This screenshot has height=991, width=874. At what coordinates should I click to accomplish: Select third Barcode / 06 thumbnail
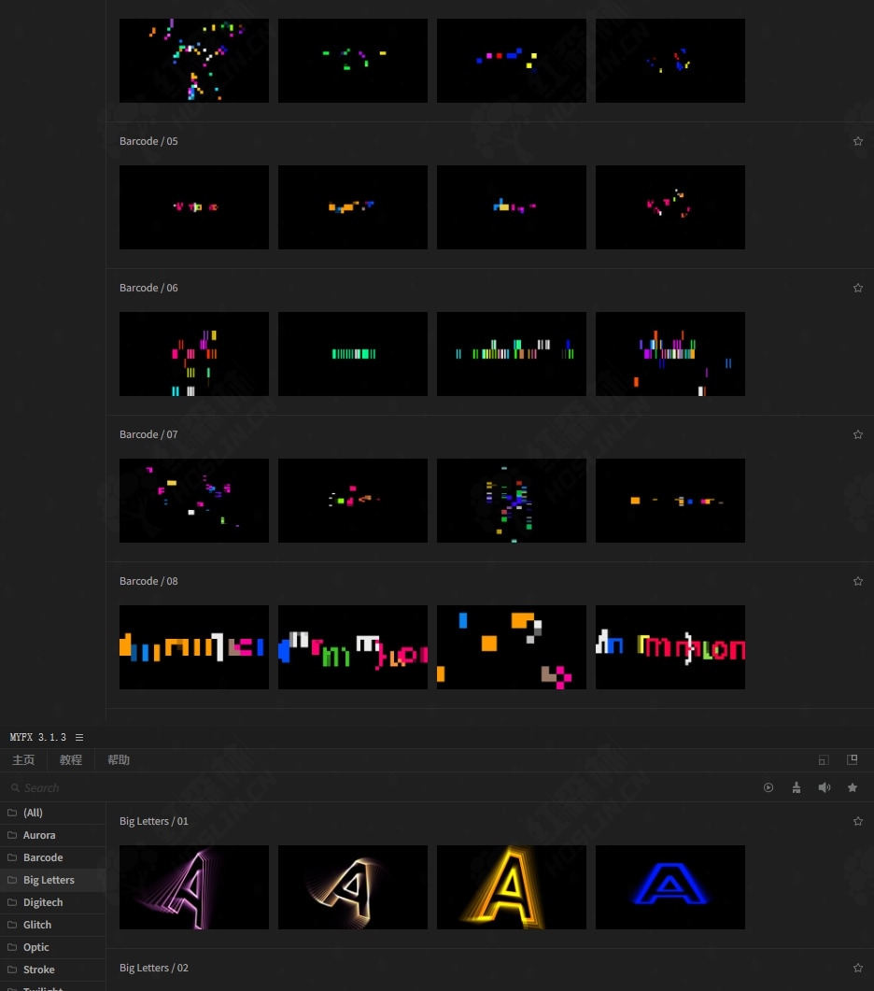click(512, 354)
